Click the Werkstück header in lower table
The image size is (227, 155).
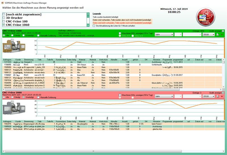(103, 121)
